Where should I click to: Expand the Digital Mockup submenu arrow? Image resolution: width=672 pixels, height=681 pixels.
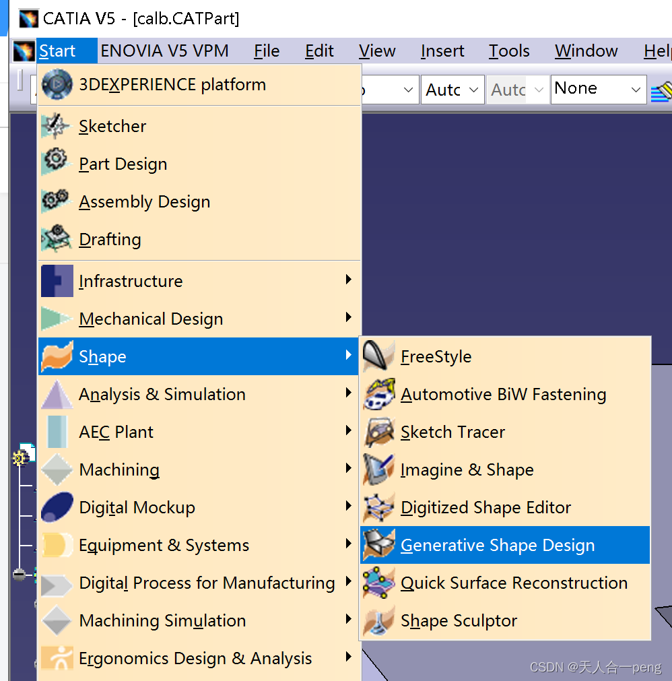click(x=348, y=506)
